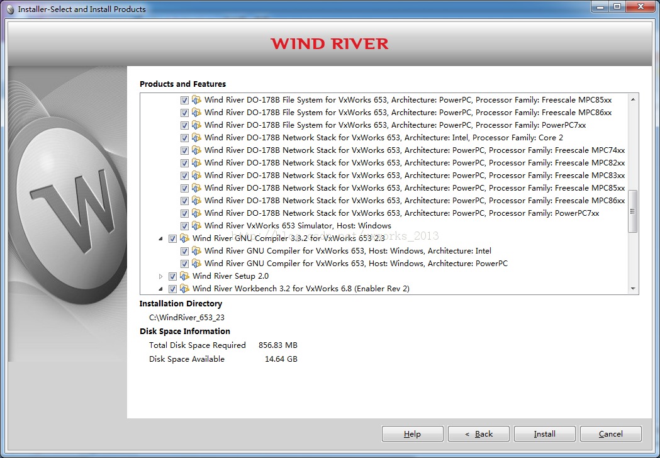
Task: Collapse the Wind River GNU Compiler 3.3.2 node
Action: coord(161,238)
